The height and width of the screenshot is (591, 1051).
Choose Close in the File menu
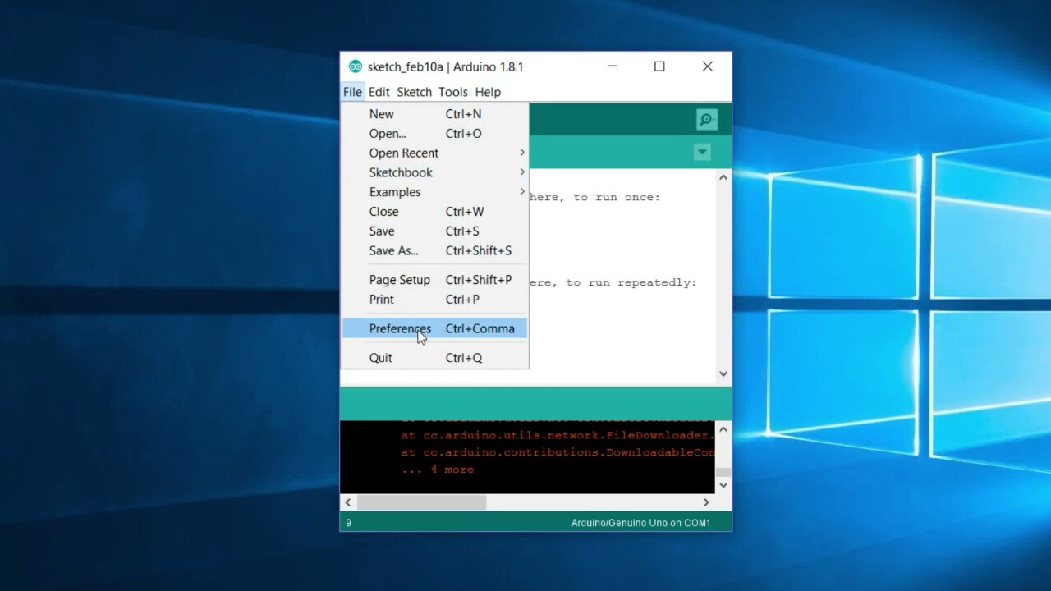434,212
